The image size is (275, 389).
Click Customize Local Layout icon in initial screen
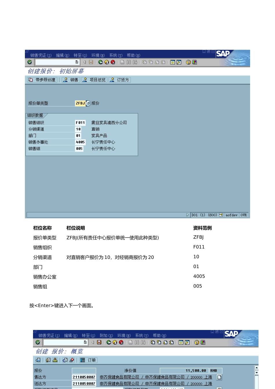[195, 62]
